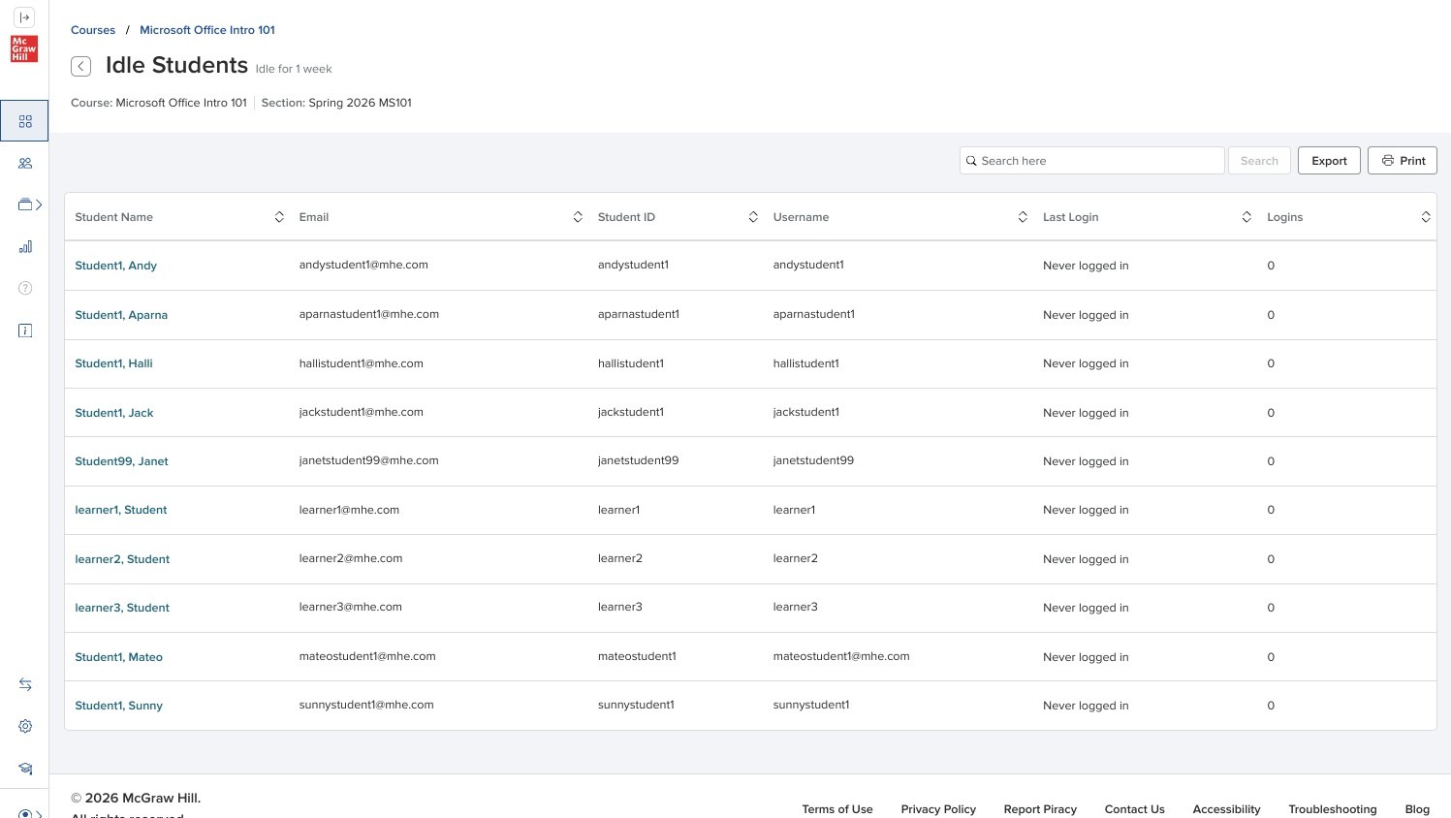Click into the Search here field
Image resolution: width=1451 pixels, height=818 pixels.
(x=1092, y=161)
